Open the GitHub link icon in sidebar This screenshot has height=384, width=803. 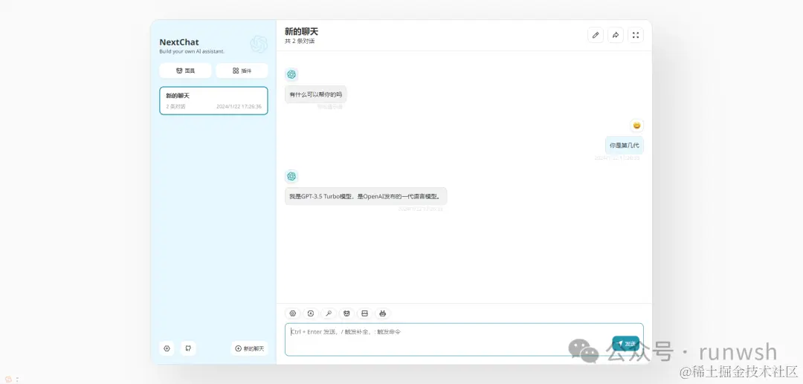click(188, 348)
